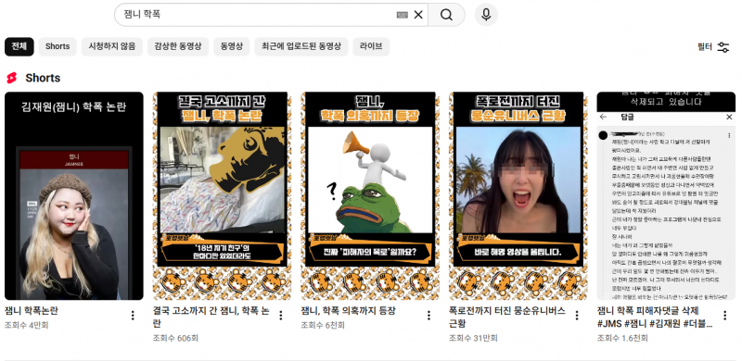The image size is (742, 361).
Task: Select the 시청하지 않음 filter chip
Action: click(112, 47)
